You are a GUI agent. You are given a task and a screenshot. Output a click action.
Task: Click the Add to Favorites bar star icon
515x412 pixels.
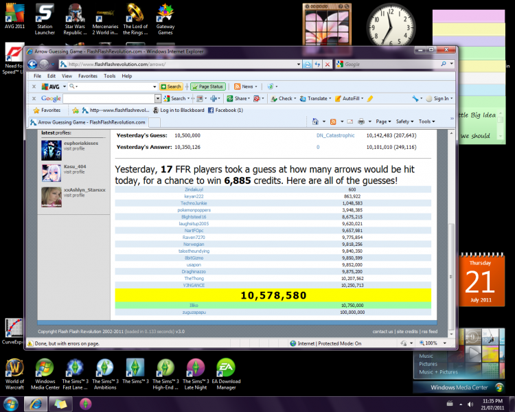coord(76,111)
